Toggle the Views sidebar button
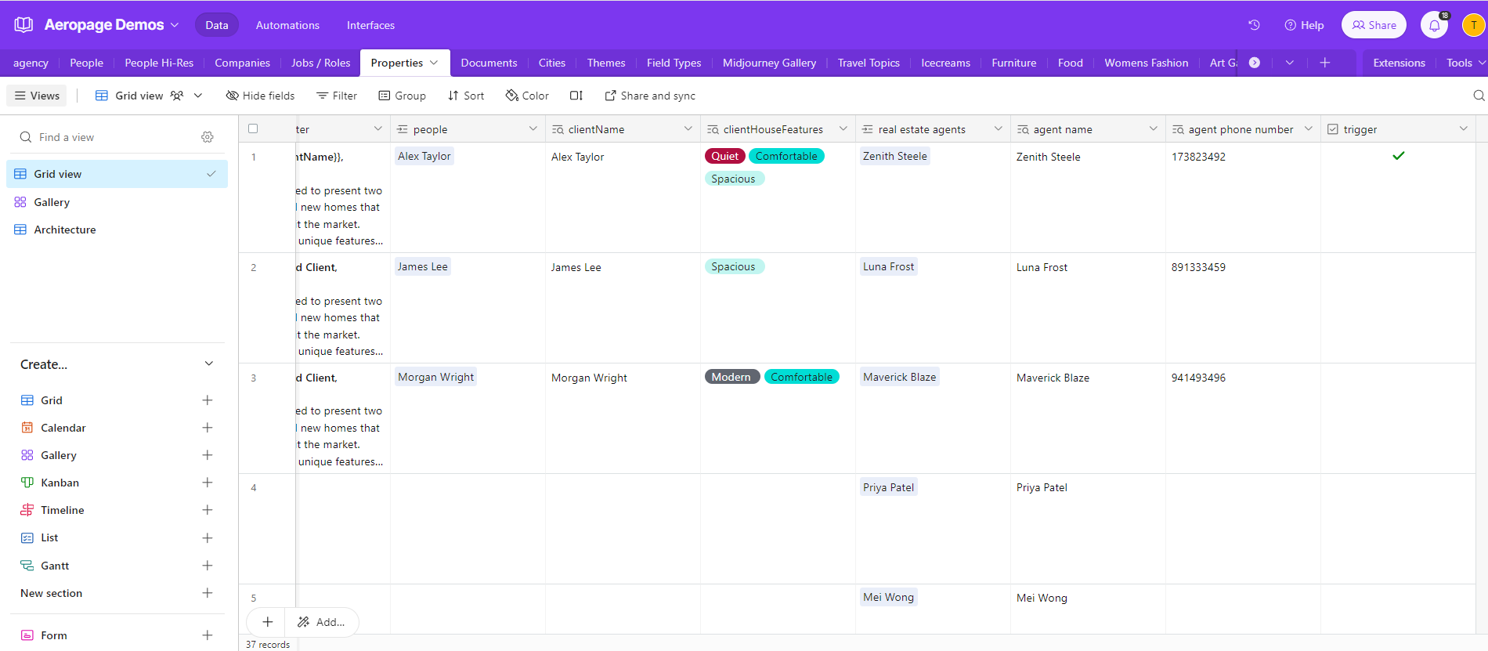1488x651 pixels. click(37, 96)
